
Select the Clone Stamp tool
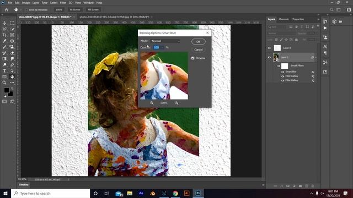click(x=12, y=47)
